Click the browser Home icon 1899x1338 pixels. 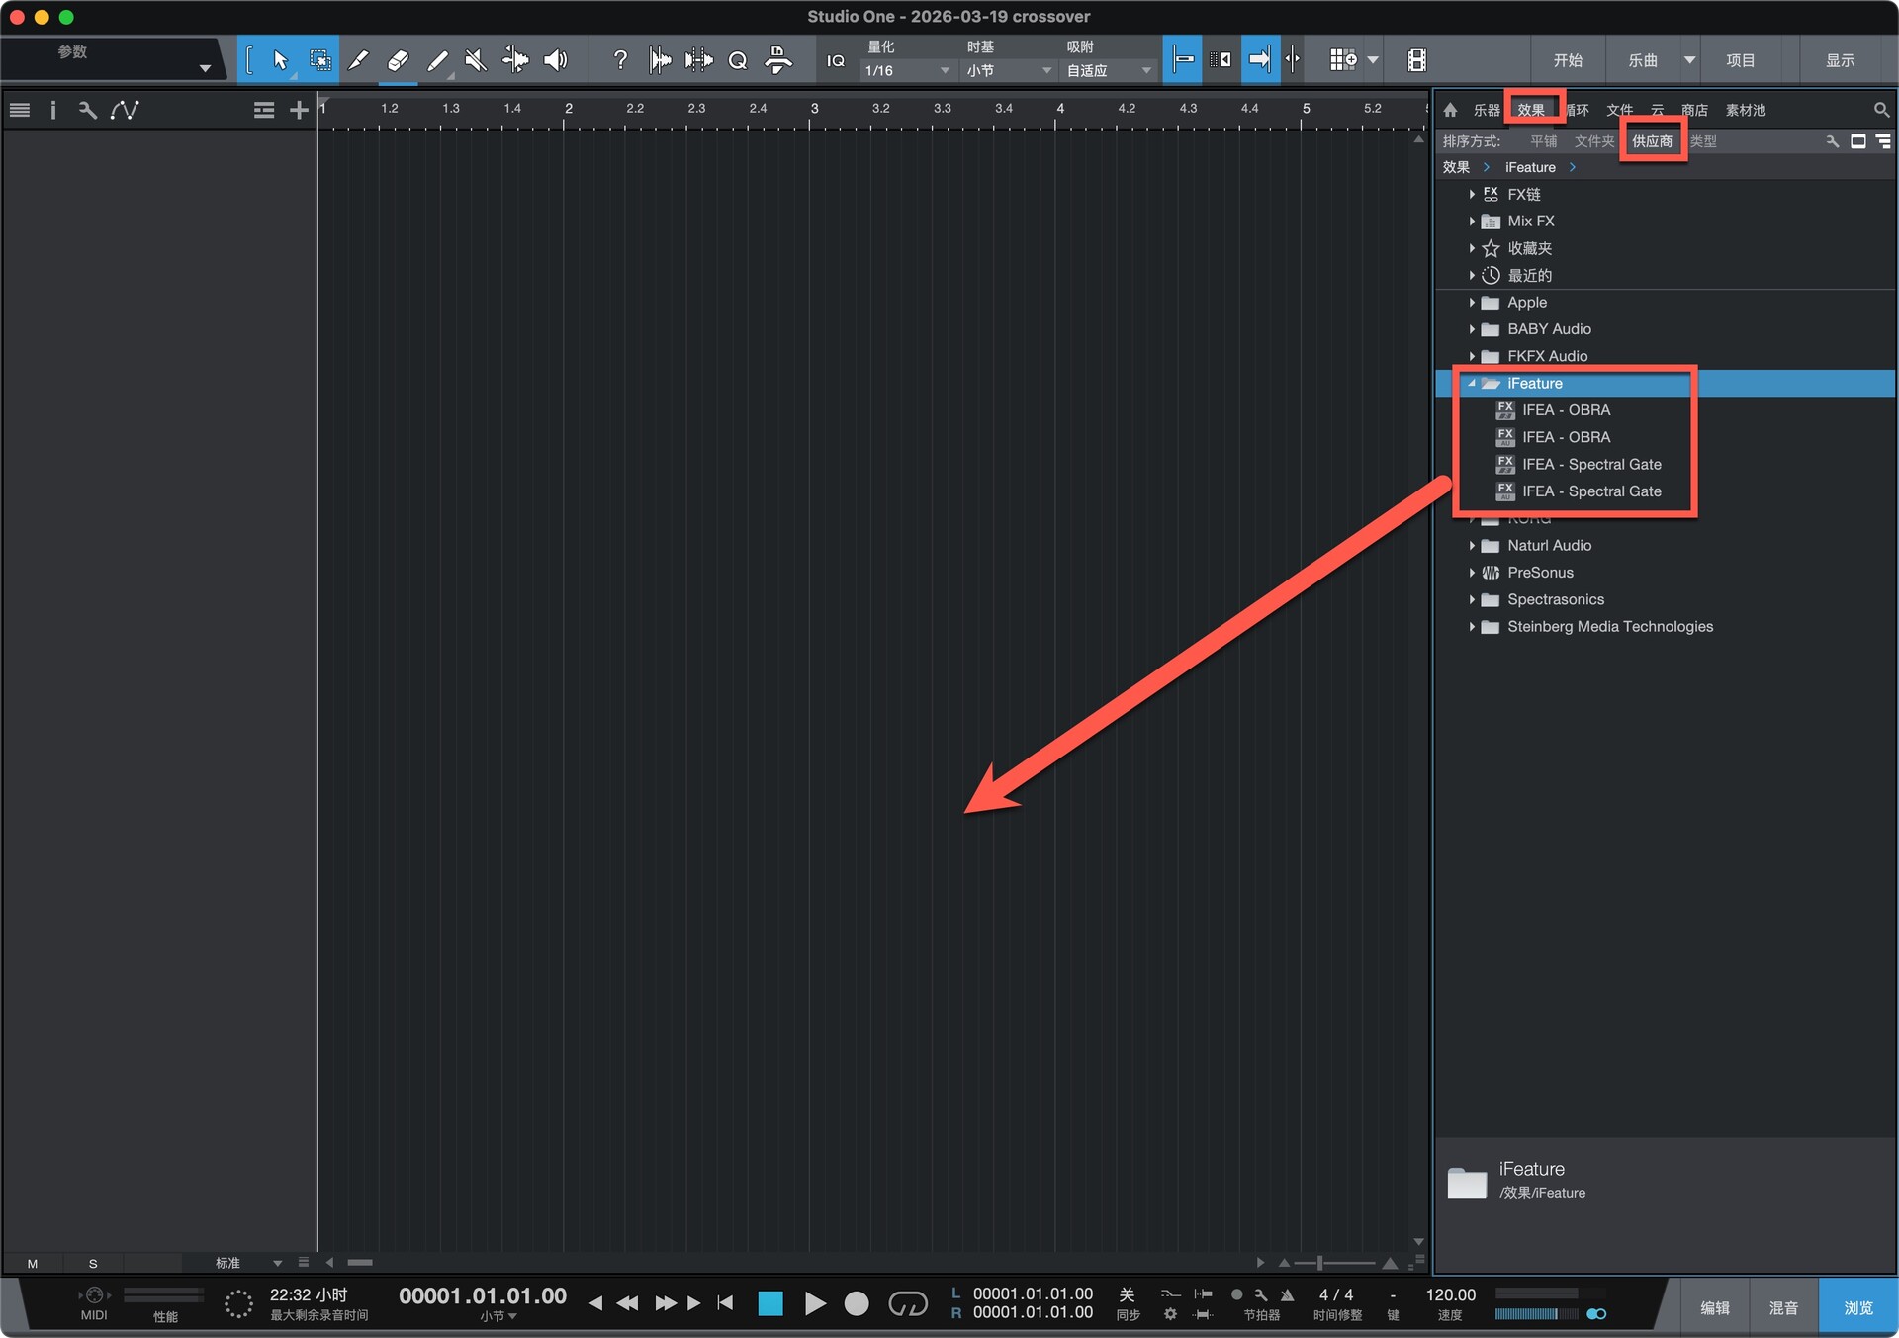click(x=1450, y=110)
